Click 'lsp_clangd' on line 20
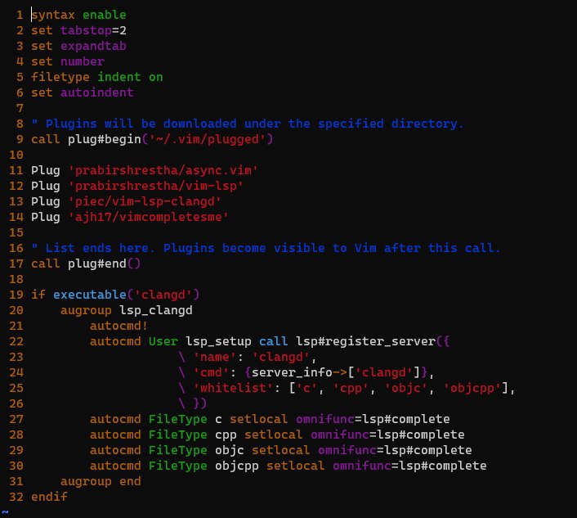577x518 pixels. (156, 311)
